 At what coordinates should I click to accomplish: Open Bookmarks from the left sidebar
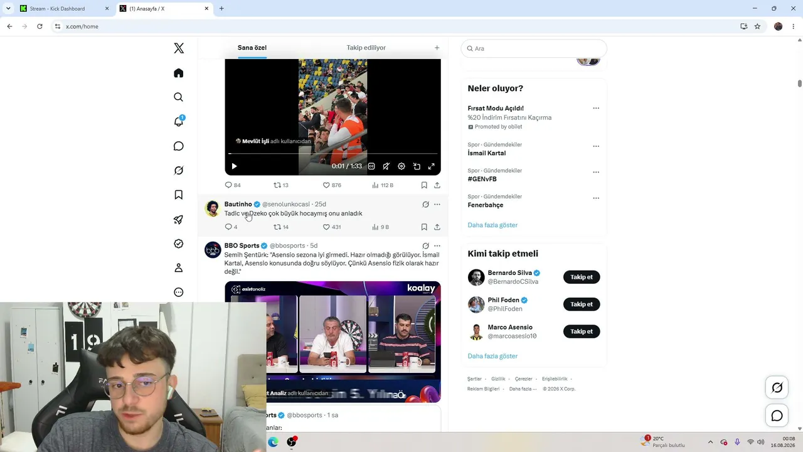pyautogui.click(x=179, y=195)
